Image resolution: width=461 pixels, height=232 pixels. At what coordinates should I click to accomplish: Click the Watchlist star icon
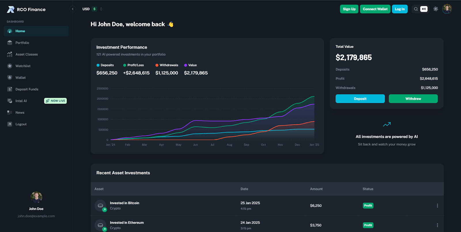pyautogui.click(x=10, y=66)
